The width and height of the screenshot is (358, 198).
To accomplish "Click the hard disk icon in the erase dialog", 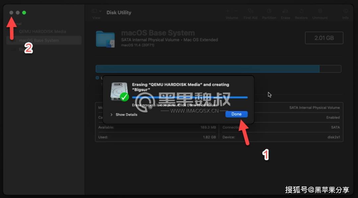I will point(119,92).
